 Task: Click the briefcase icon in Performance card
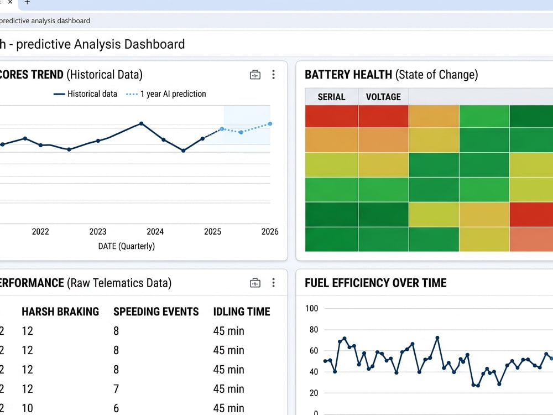[255, 283]
